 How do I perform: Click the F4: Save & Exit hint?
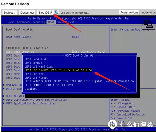(122, 118)
